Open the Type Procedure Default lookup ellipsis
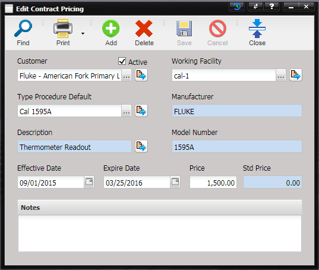Image resolution: width=319 pixels, height=270 pixels. pos(127,111)
